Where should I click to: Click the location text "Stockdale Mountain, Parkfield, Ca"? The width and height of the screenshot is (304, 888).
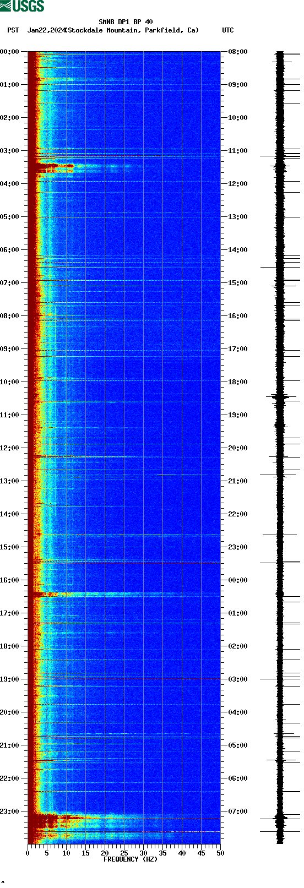[x=132, y=30]
